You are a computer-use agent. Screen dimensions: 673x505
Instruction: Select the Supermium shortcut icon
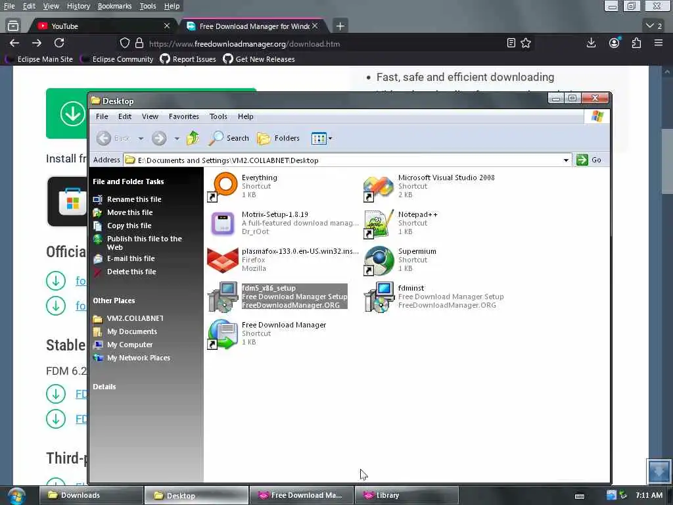pos(378,260)
